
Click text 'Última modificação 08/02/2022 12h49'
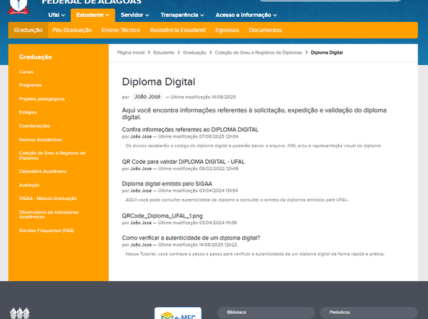pos(198,169)
